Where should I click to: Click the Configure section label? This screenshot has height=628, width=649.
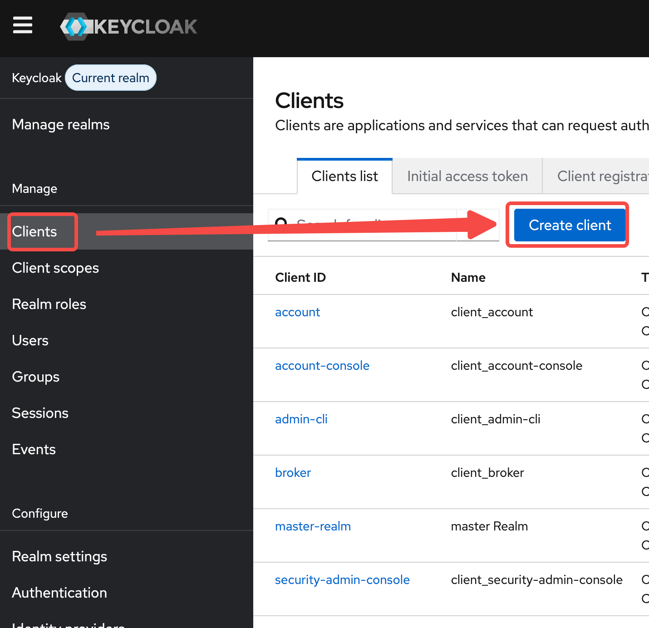point(40,513)
